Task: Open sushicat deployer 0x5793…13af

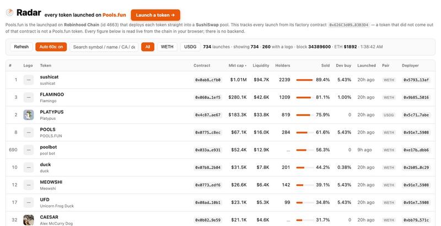Action: [x=416, y=80]
